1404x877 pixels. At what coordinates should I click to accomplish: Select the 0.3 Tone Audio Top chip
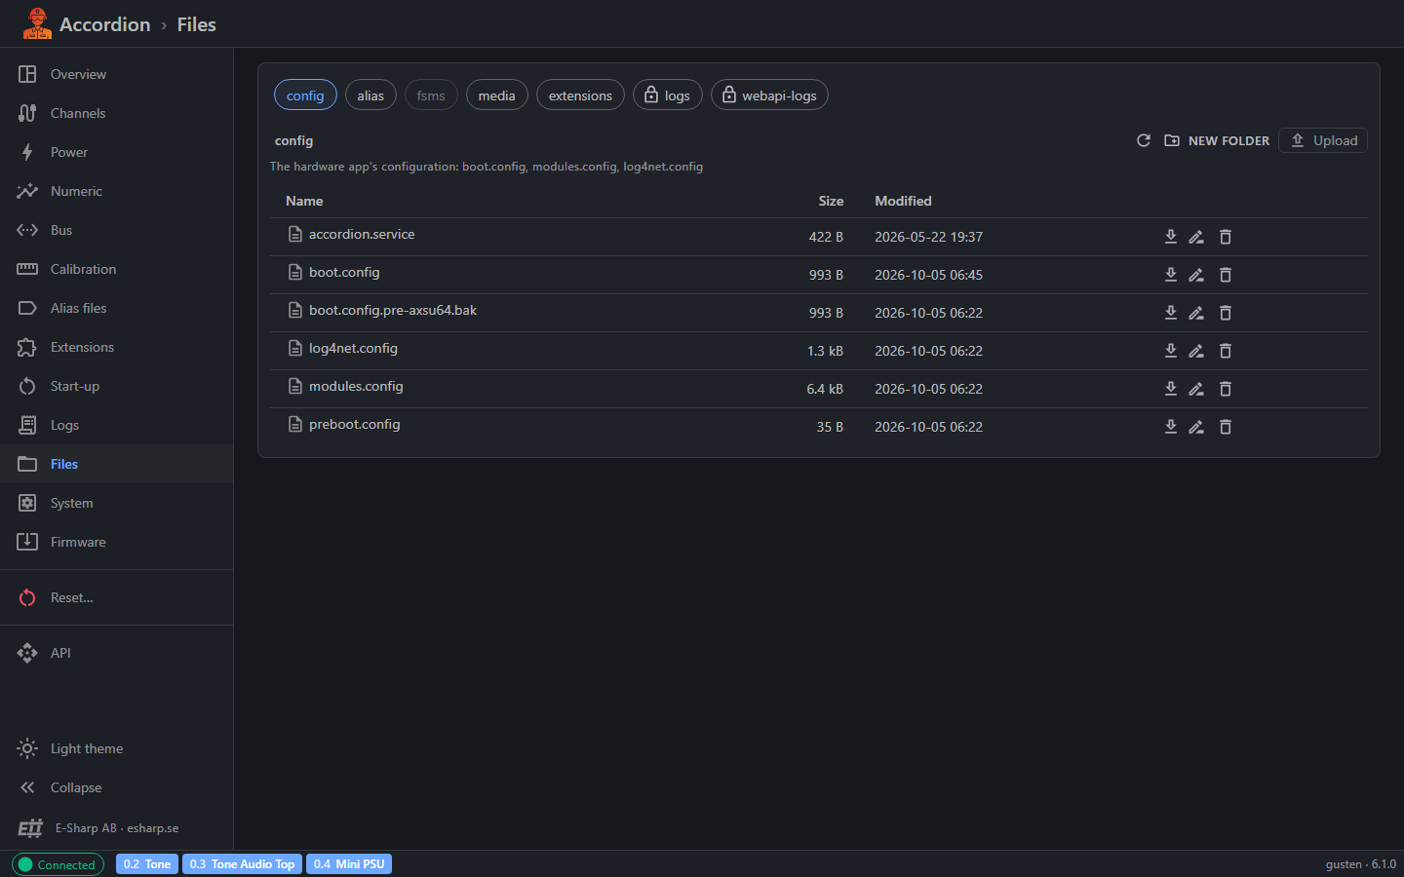pyautogui.click(x=242, y=864)
